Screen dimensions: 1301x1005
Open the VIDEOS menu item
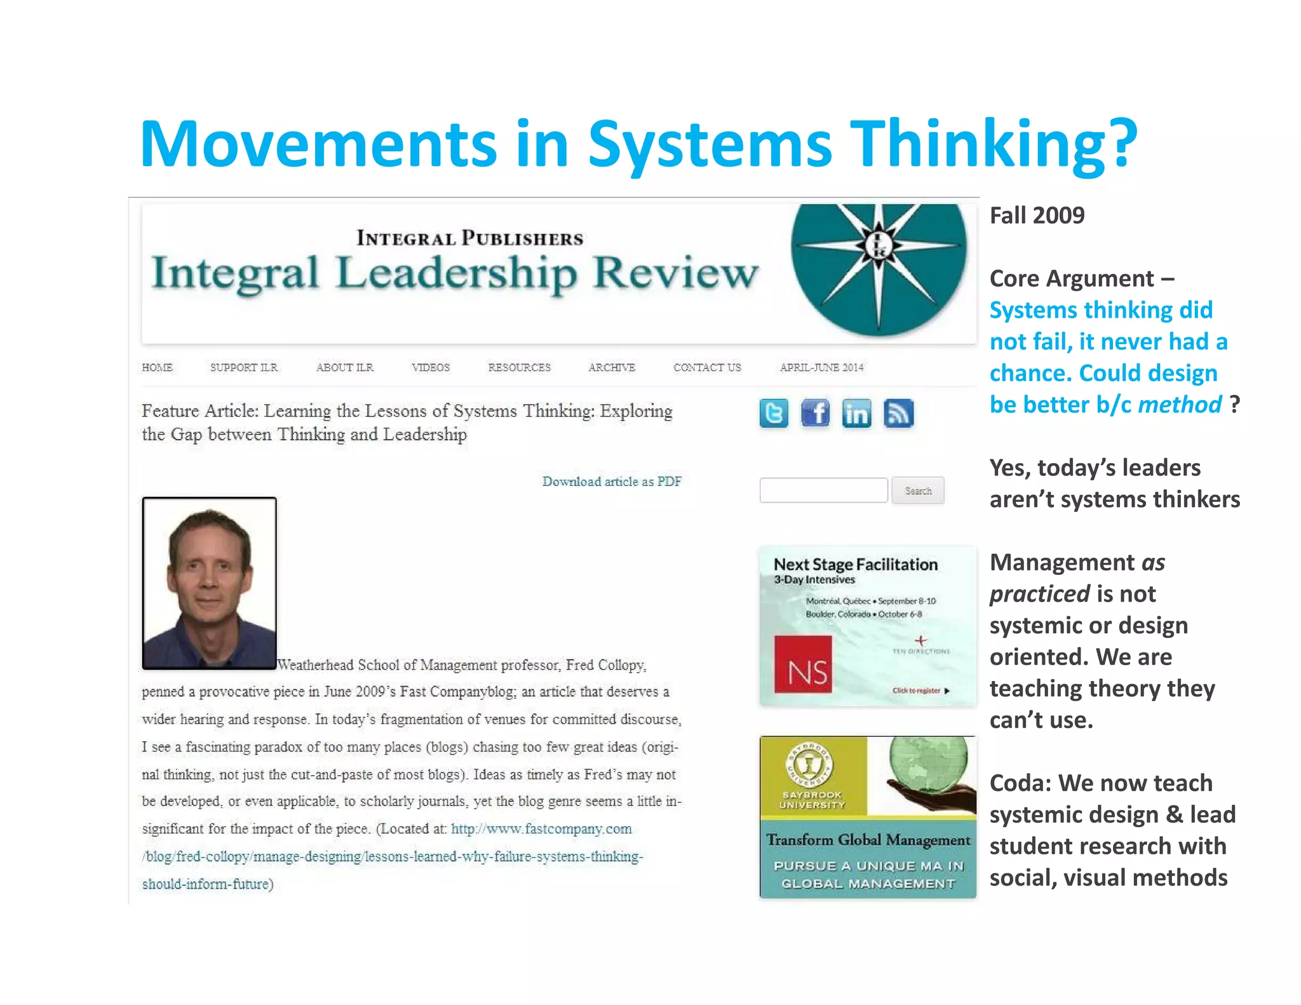430,367
